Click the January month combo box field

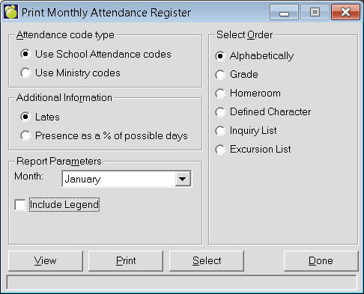coord(127,179)
